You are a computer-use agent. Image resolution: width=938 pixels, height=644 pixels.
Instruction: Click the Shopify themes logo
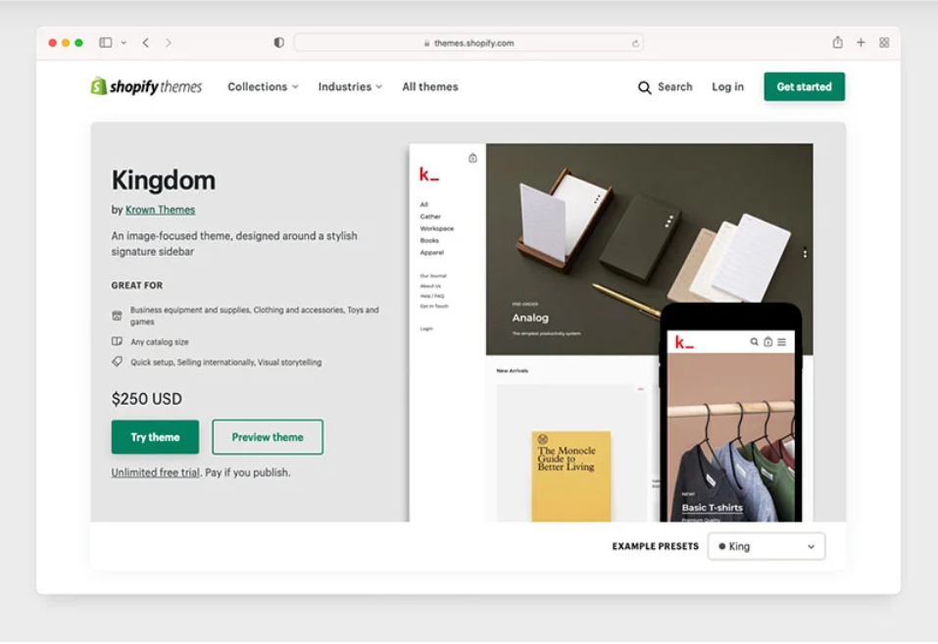(x=146, y=87)
